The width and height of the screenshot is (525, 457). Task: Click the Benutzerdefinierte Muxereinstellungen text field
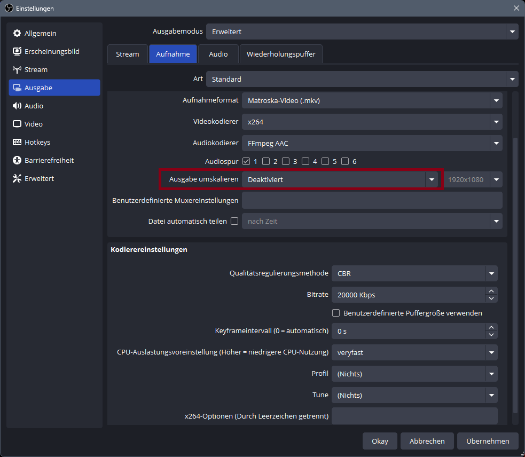(372, 200)
